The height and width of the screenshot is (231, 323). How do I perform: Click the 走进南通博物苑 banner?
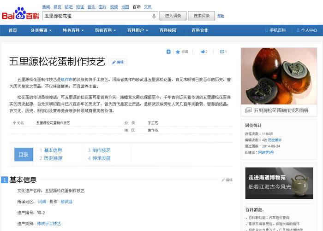click(x=279, y=183)
